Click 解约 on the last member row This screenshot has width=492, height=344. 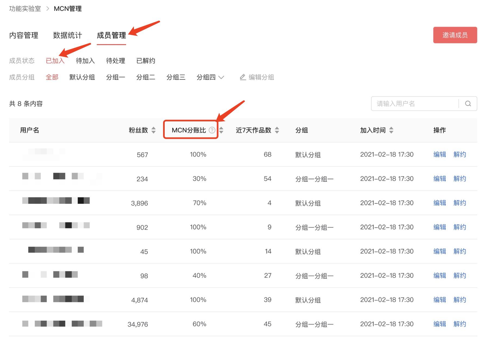pyautogui.click(x=460, y=324)
